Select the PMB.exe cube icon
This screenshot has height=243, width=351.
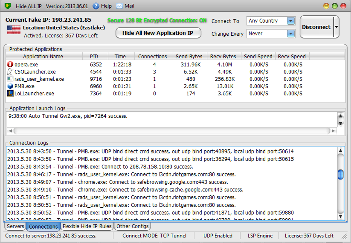click(x=10, y=86)
